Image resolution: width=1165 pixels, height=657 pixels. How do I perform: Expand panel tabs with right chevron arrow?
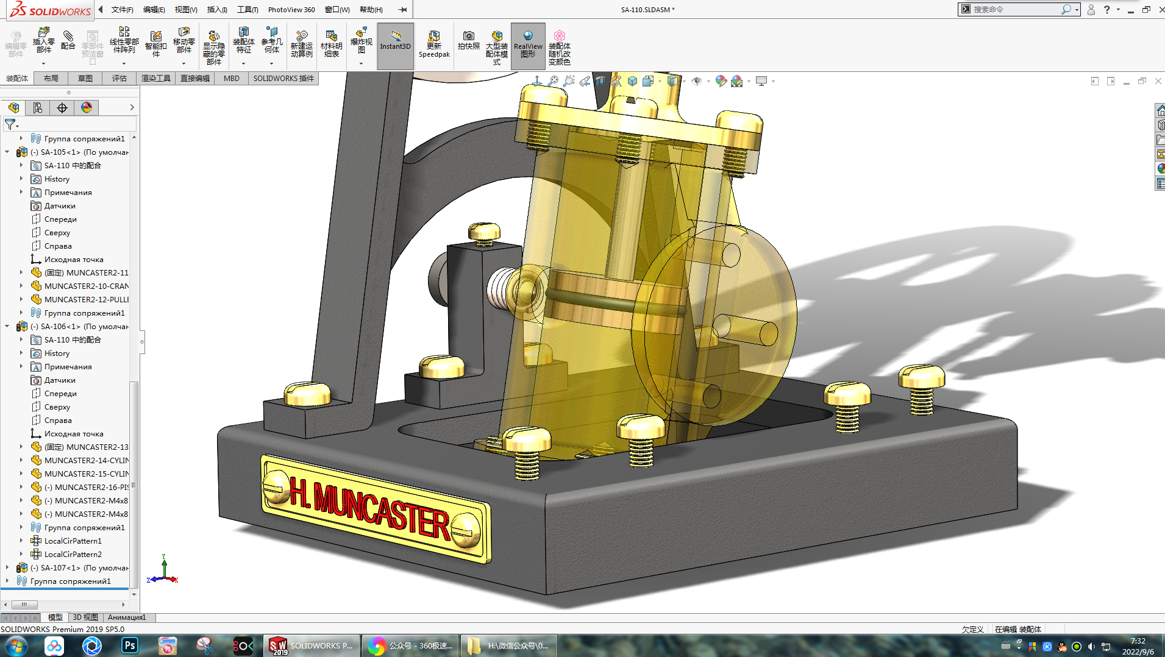[x=132, y=107]
